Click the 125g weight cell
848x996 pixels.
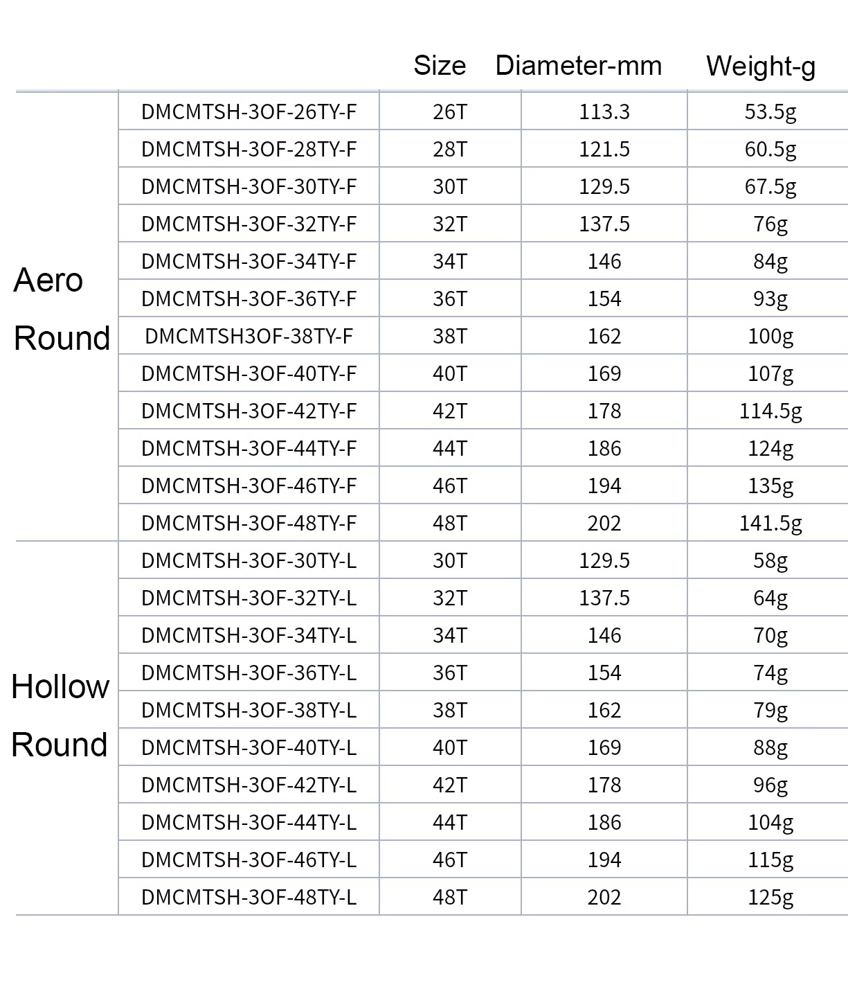770,897
